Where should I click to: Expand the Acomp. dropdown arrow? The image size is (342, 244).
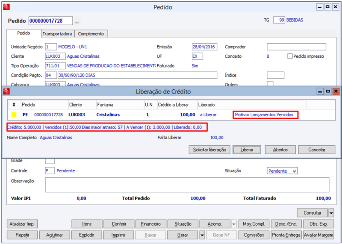tap(233, 224)
